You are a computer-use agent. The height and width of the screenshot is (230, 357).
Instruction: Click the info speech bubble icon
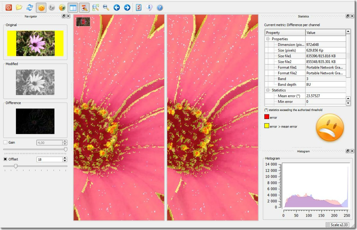149,7
